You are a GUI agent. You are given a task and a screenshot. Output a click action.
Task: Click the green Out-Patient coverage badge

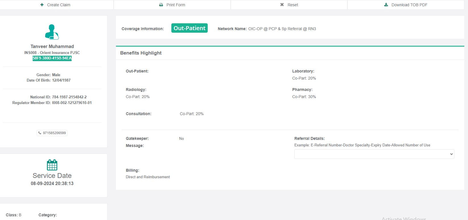point(189,28)
